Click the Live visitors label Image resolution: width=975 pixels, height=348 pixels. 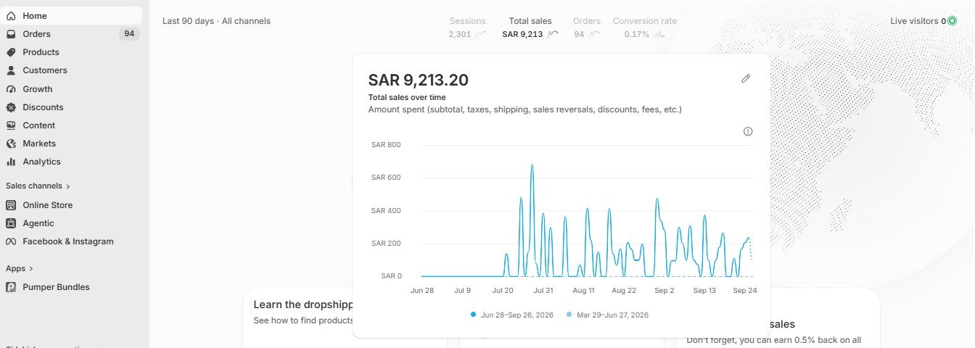[x=915, y=21]
